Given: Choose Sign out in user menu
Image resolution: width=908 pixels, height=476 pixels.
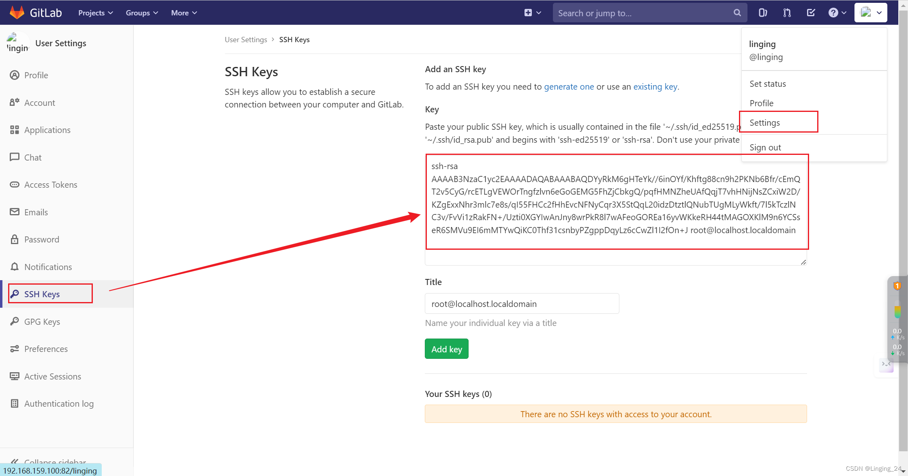Looking at the screenshot, I should (x=765, y=147).
